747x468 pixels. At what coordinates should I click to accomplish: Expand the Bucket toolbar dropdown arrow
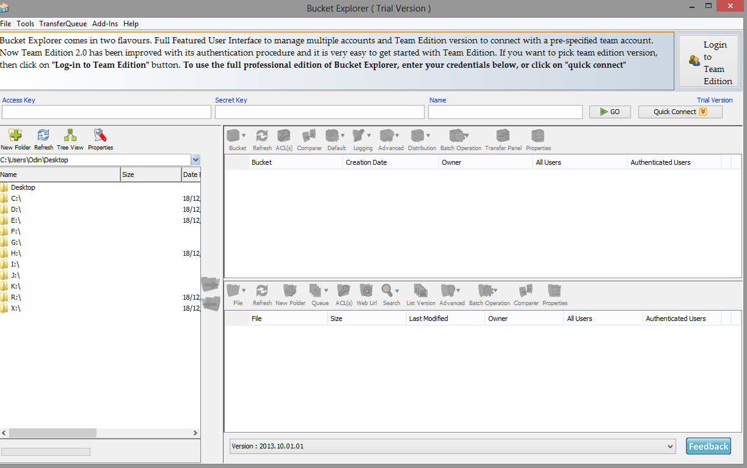click(244, 135)
